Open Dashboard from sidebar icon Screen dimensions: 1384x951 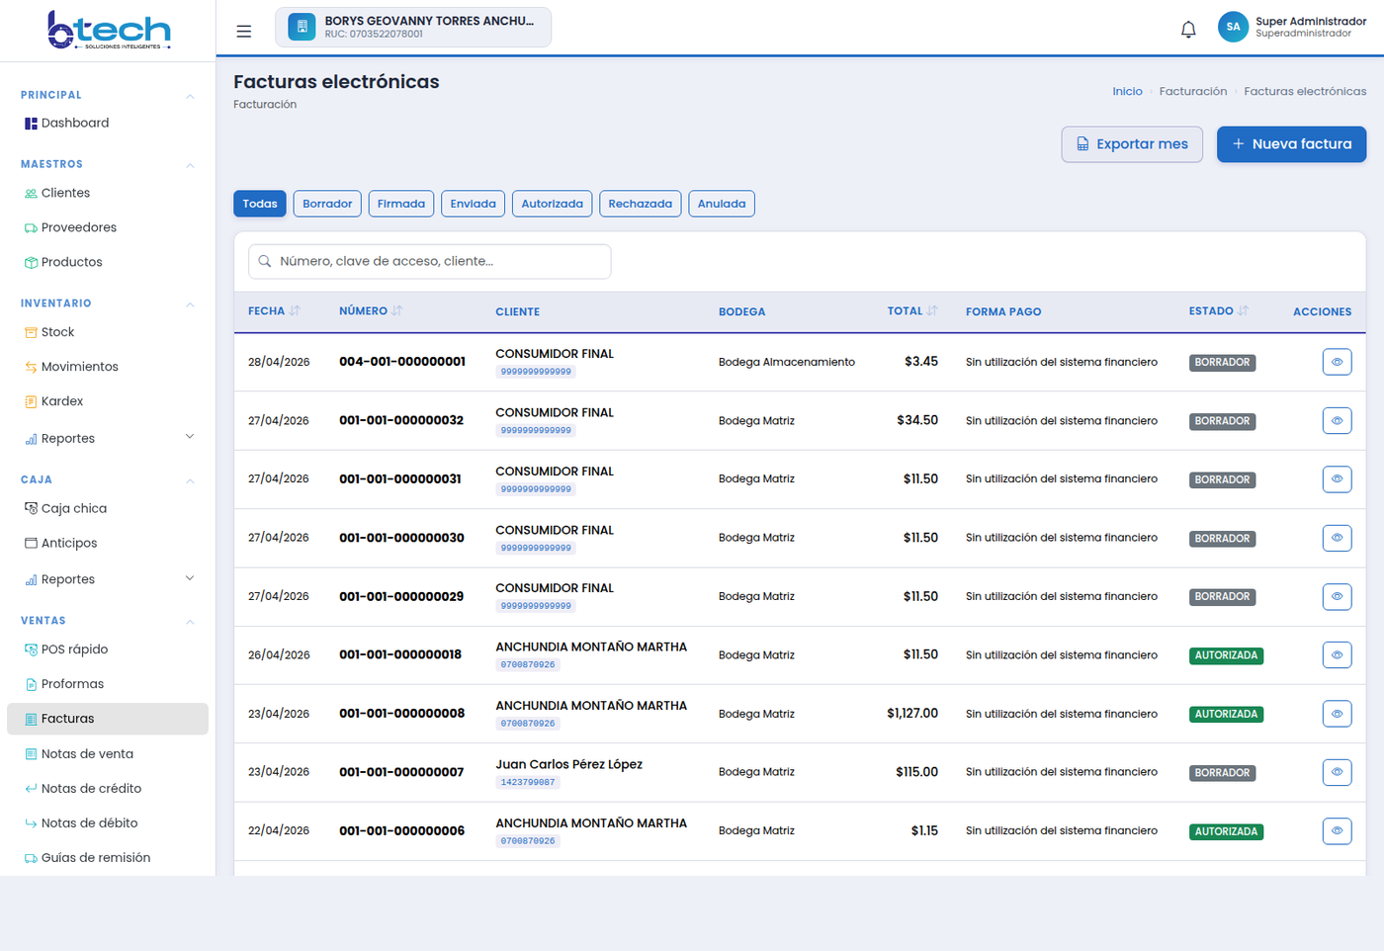coord(31,124)
